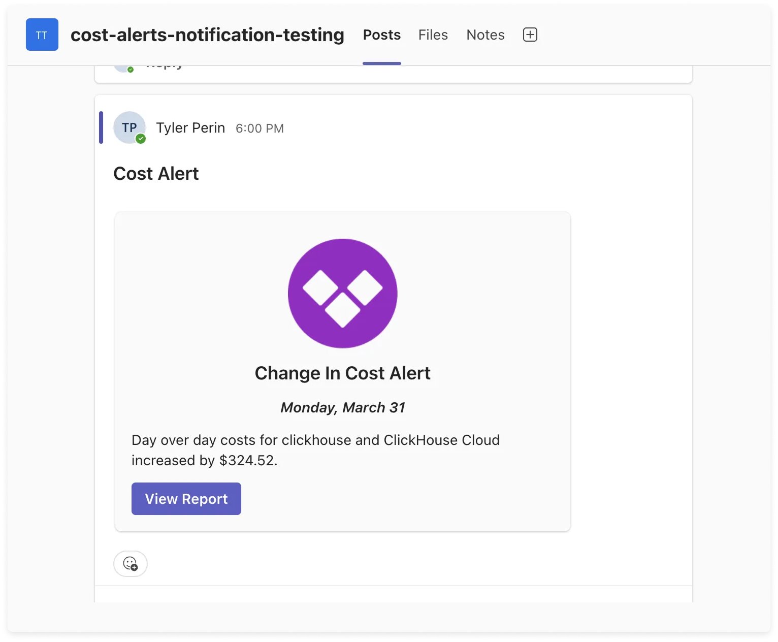Click the View Report button

click(186, 499)
